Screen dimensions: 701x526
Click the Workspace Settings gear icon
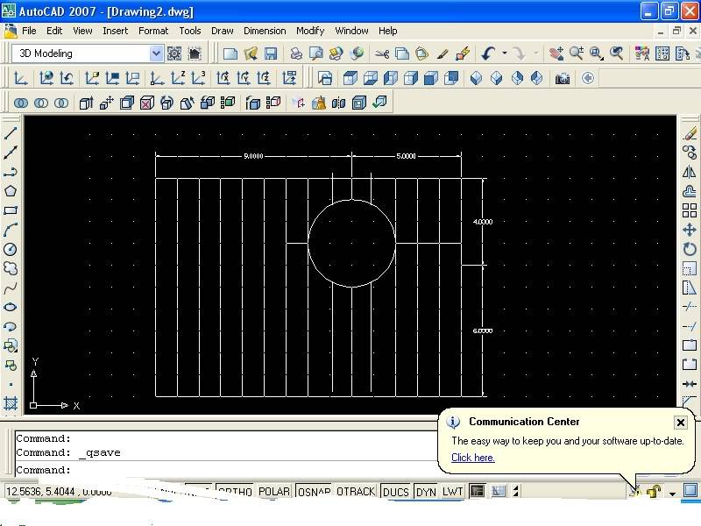pyautogui.click(x=174, y=53)
